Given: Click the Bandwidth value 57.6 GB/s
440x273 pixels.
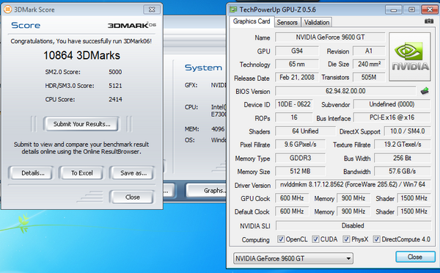Looking at the screenshot, I should (x=403, y=171).
